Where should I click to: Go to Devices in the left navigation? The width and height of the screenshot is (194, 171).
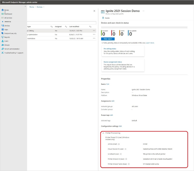(6, 26)
